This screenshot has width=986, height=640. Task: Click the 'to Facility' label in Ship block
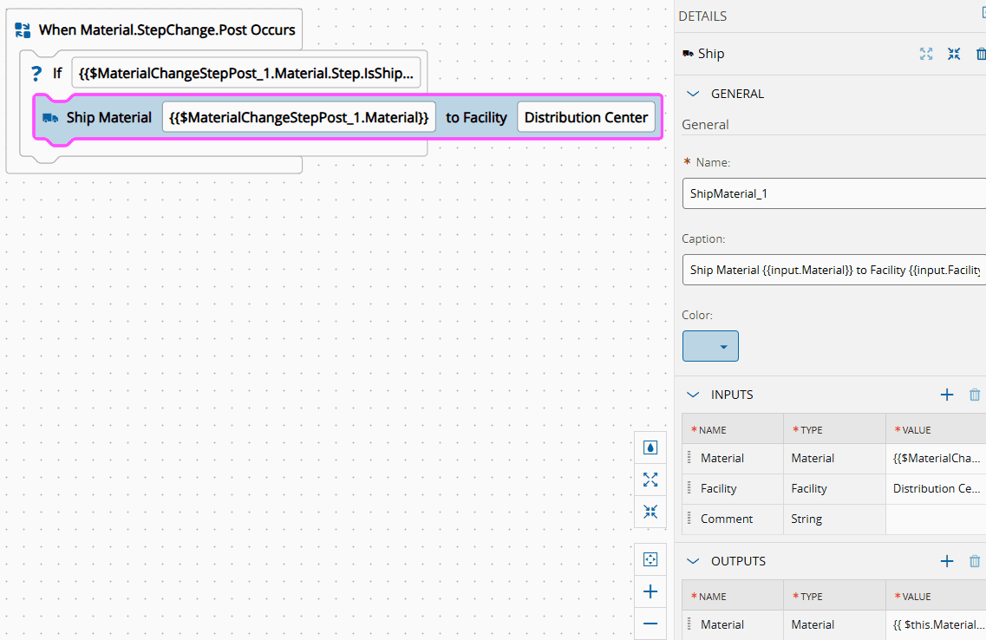coord(476,118)
